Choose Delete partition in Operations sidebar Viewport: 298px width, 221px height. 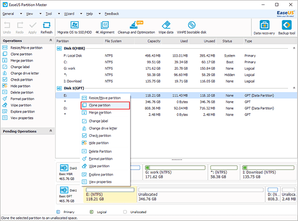pyautogui.click(x=22, y=93)
